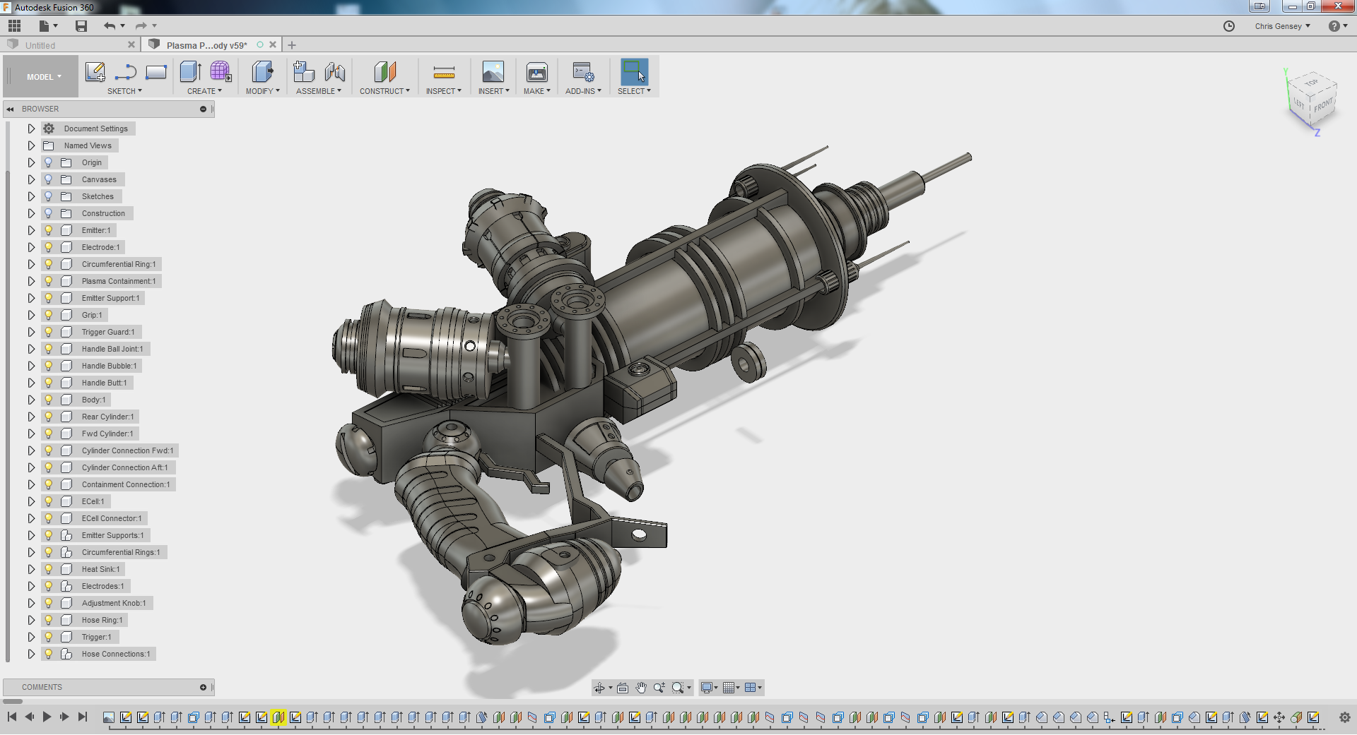Open the MODIFY menu

pyautogui.click(x=262, y=91)
